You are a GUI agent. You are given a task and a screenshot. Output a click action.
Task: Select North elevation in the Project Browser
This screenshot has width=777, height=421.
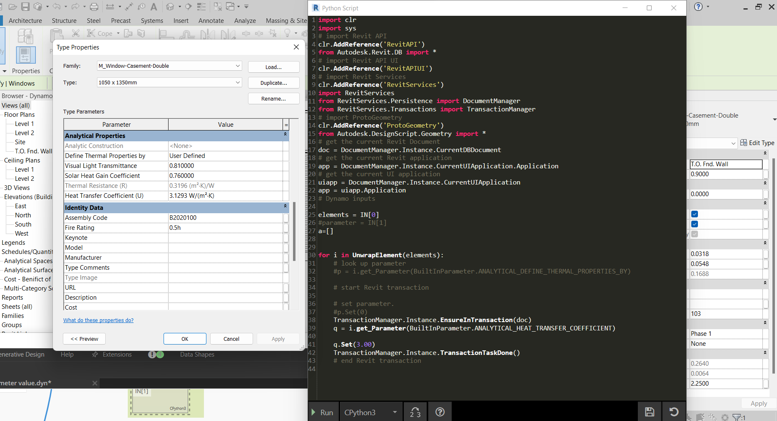(x=23, y=215)
